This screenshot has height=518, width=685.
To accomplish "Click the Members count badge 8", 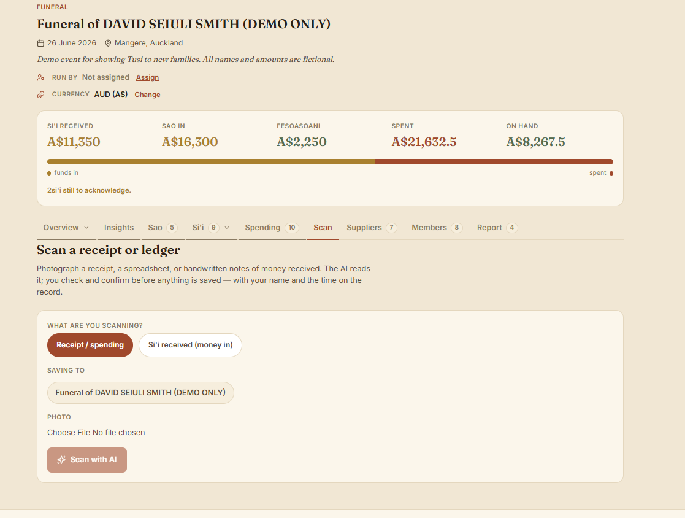I will pos(456,227).
